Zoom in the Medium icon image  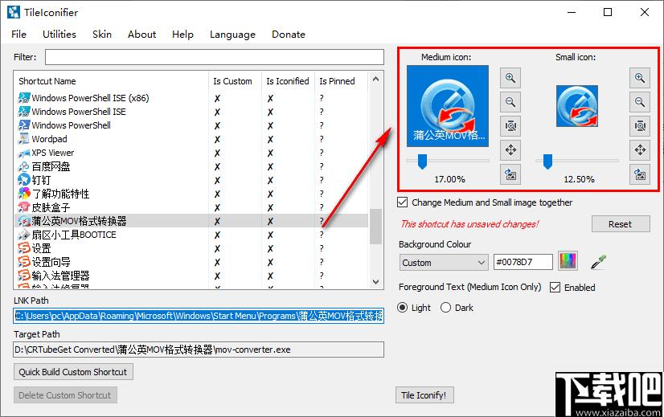coord(510,78)
